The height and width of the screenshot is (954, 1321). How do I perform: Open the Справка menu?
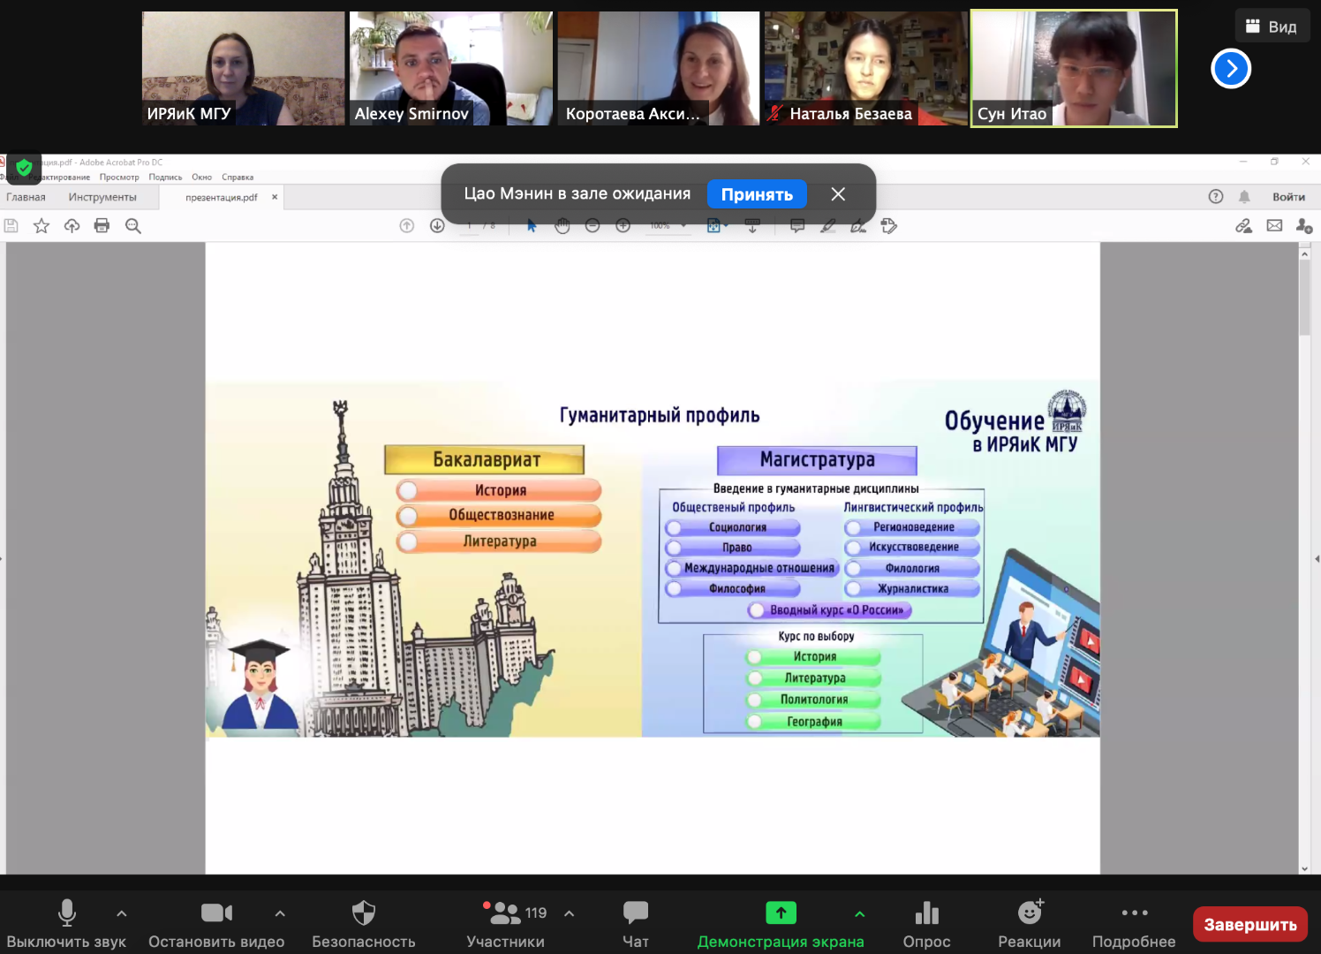point(238,177)
